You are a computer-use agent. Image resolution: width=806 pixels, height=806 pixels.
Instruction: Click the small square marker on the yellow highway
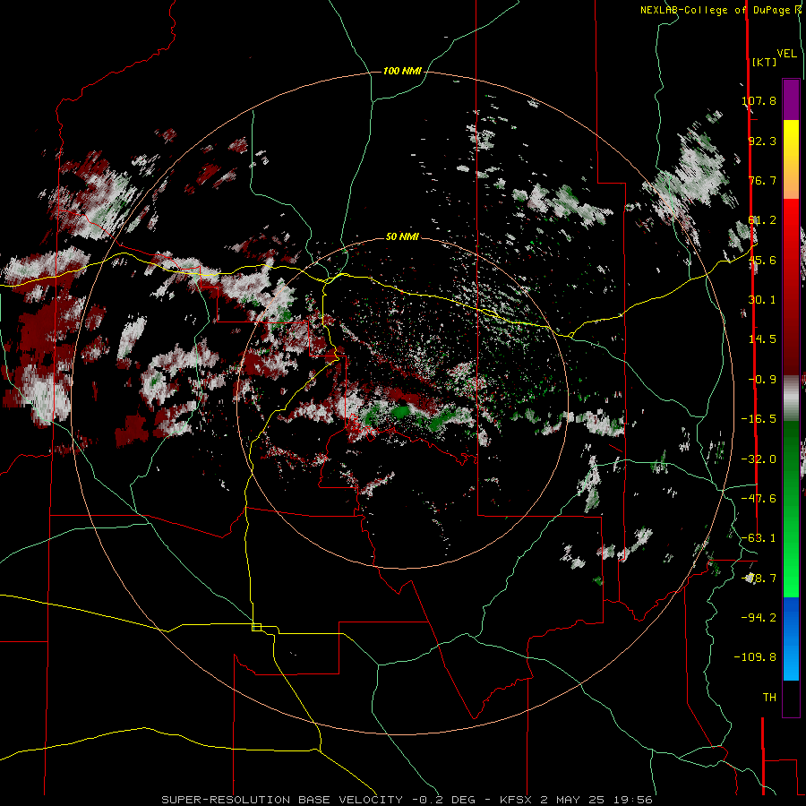tap(256, 627)
